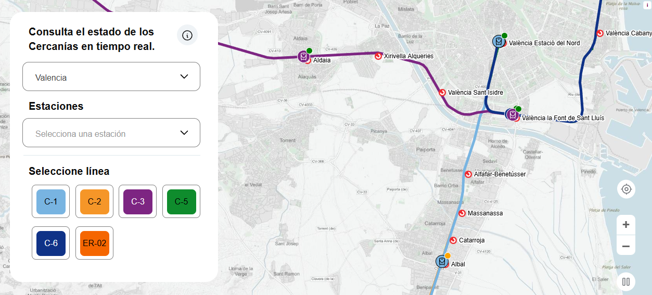The image size is (652, 295).
Task: Click the Xirivella Alqueries station marker
Action: point(378,56)
